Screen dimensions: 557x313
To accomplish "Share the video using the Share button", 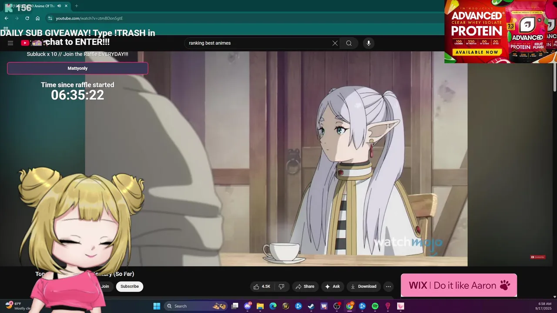I will (305, 286).
